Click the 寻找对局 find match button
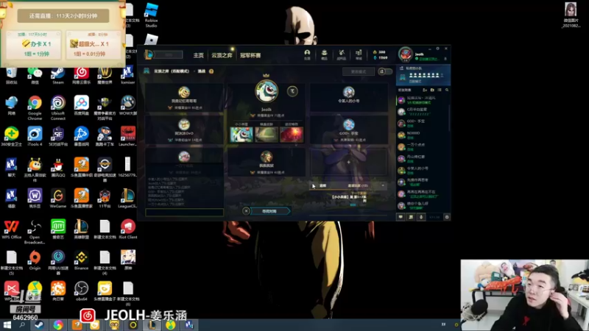 269,211
